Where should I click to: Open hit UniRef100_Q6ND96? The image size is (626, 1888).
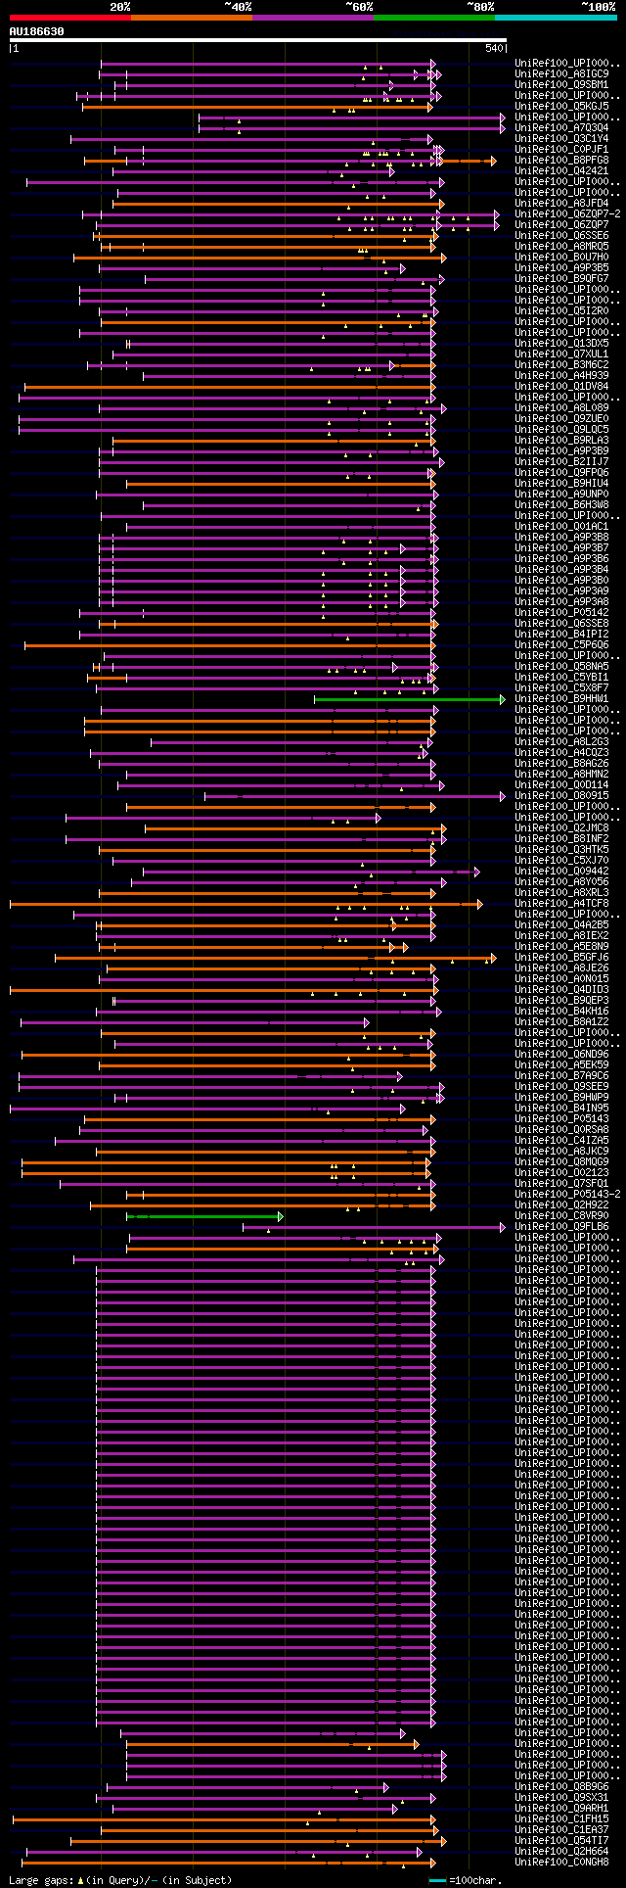[x=561, y=1054]
